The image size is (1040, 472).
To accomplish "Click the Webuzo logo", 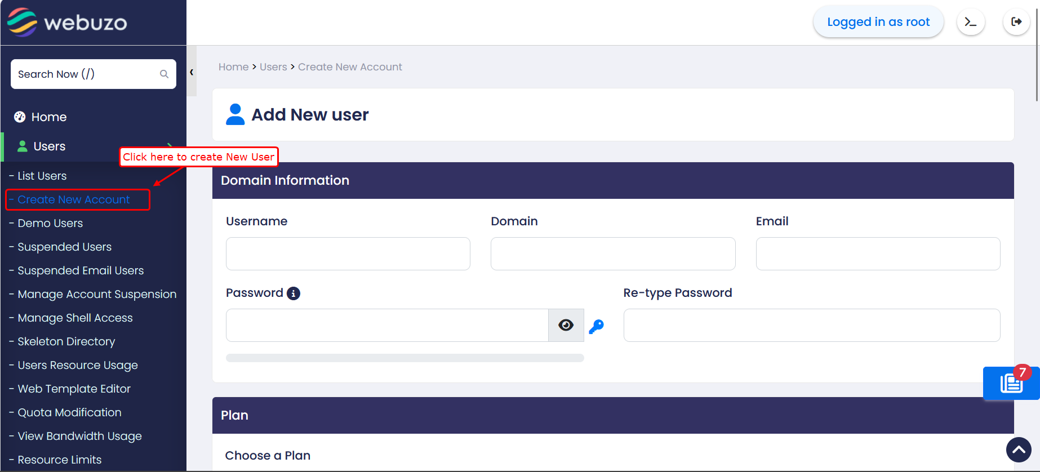I will (67, 23).
